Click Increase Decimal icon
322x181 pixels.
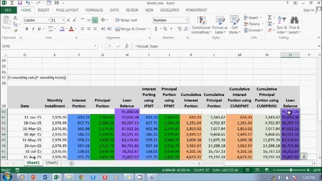(180, 29)
